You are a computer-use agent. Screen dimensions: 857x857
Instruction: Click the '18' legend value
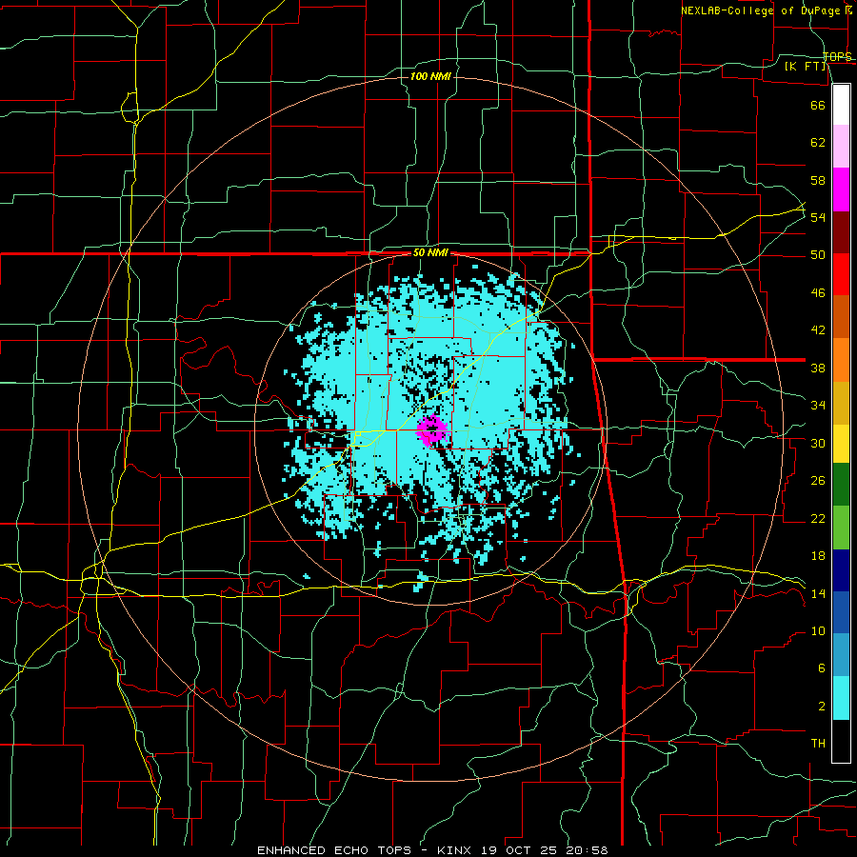tap(818, 556)
